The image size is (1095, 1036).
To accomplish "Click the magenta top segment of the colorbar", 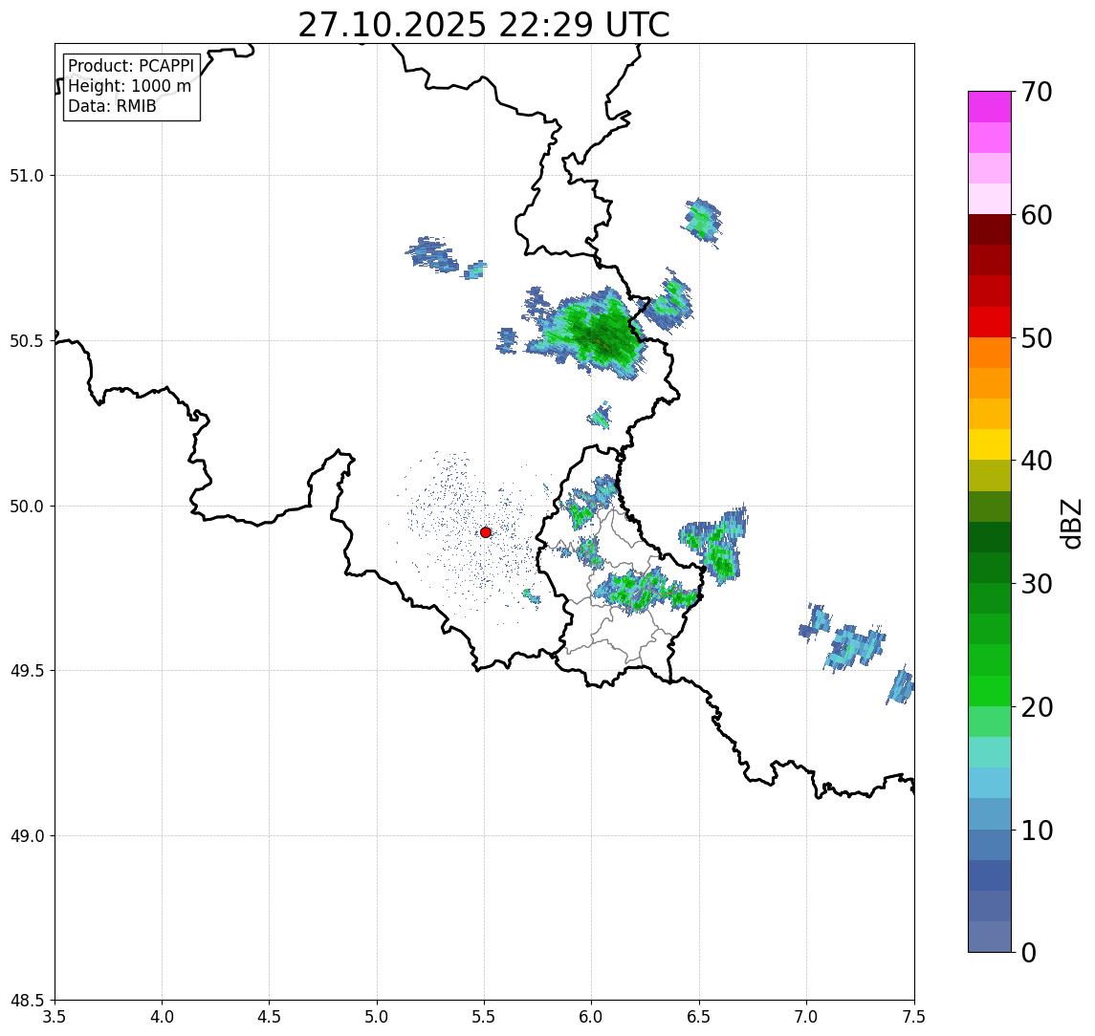I will pos(990,107).
